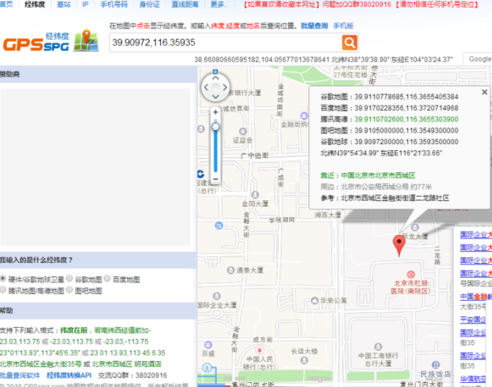Click the red location marker pin

coord(399,245)
